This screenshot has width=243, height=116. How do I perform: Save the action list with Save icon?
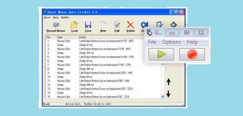point(88,25)
